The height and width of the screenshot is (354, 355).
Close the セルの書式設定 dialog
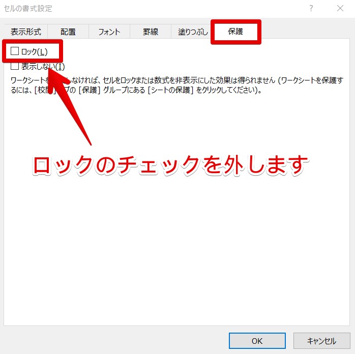tap(339, 9)
